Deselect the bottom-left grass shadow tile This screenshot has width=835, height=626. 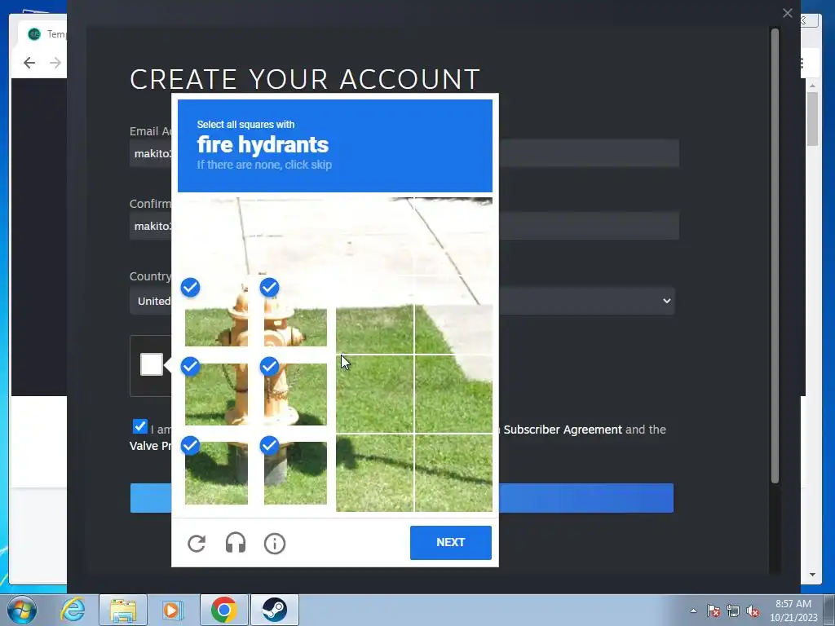click(216, 473)
